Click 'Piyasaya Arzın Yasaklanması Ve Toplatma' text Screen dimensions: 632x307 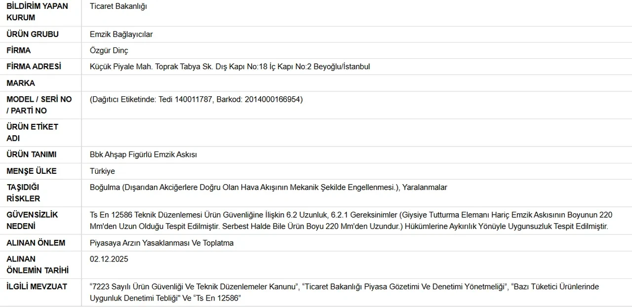coord(161,243)
